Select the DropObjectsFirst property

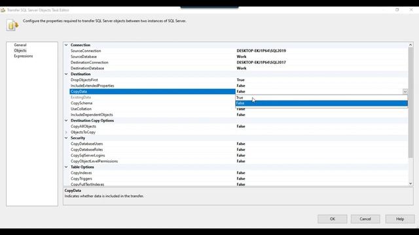[84, 80]
